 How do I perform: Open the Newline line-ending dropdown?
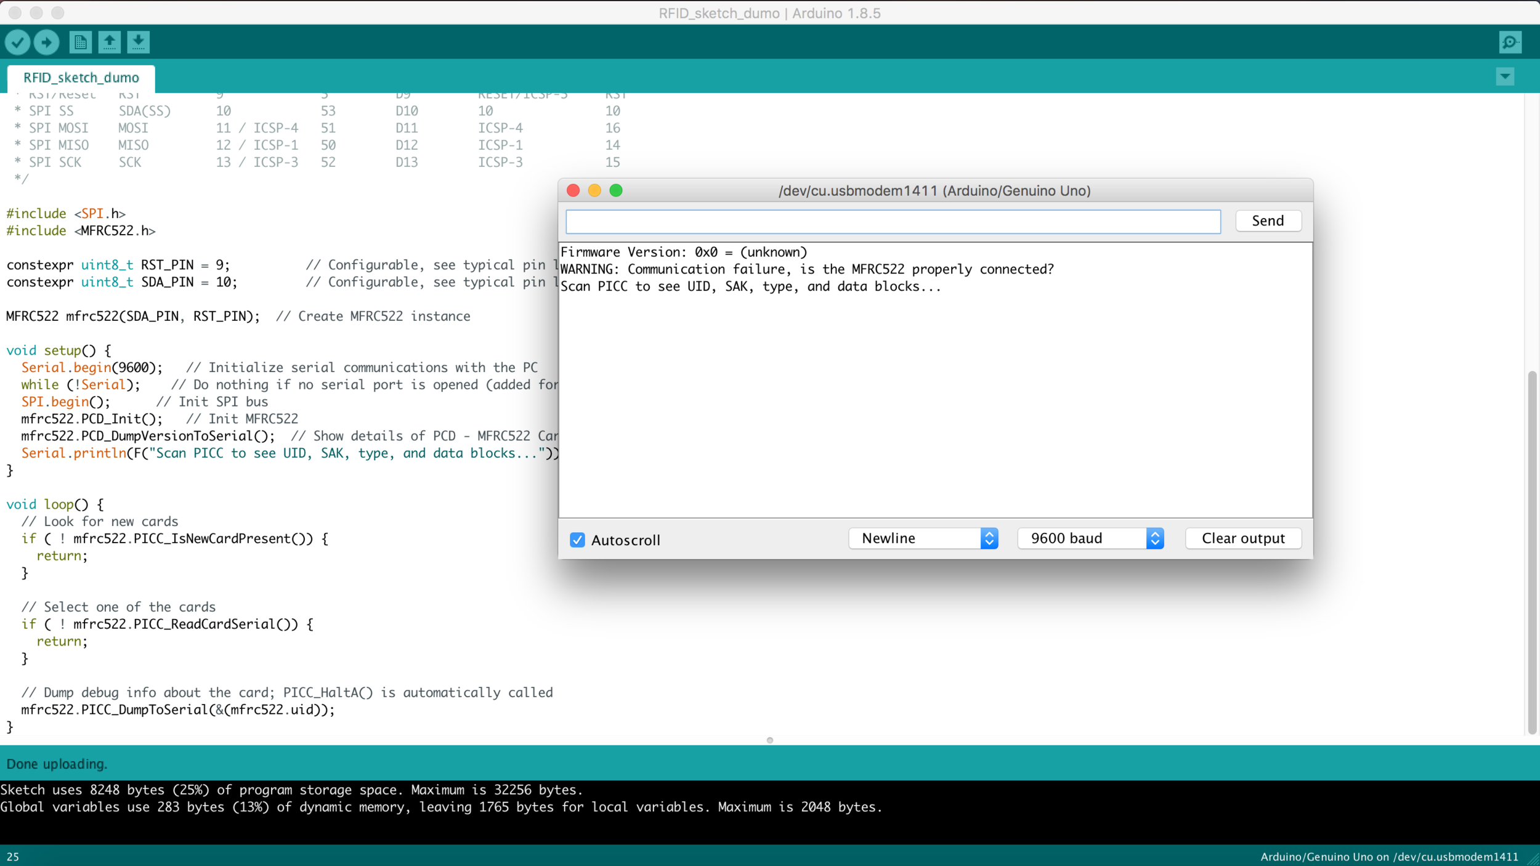pyautogui.click(x=923, y=538)
